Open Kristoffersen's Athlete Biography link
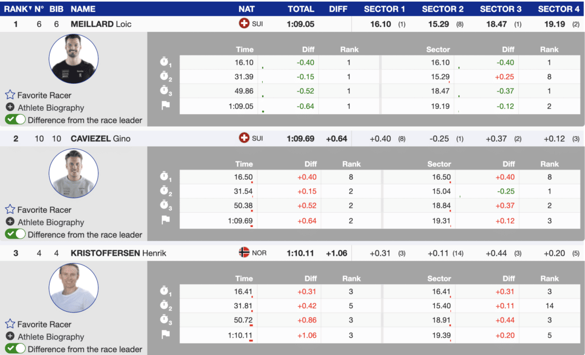This screenshot has height=355, width=585. [x=50, y=337]
